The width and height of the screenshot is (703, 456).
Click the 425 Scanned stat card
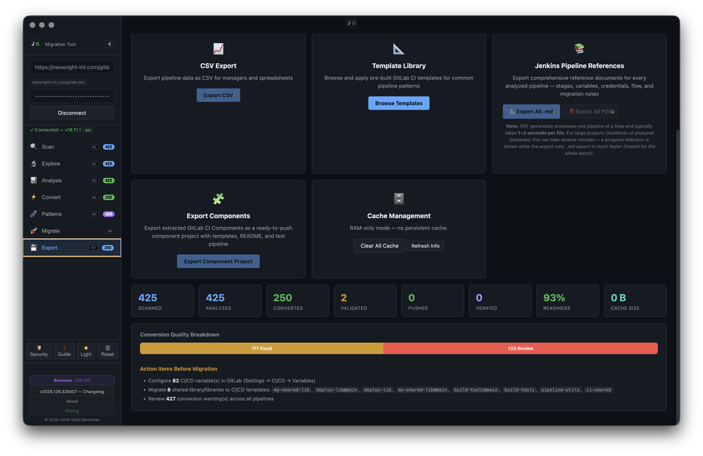(163, 301)
